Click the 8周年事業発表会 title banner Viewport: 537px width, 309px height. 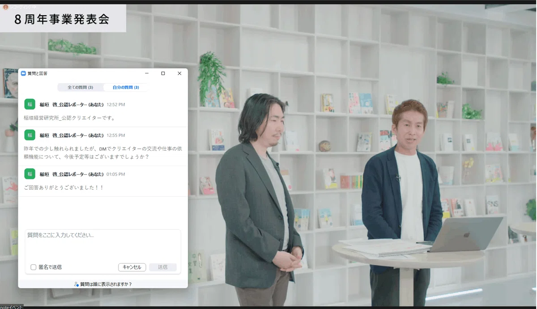(62, 19)
